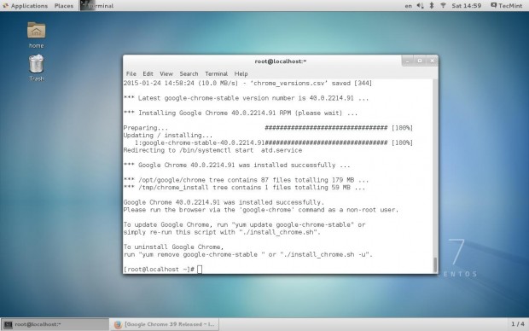The height and width of the screenshot is (331, 529).
Task: Open the terminal Help menu
Action: pos(241,74)
